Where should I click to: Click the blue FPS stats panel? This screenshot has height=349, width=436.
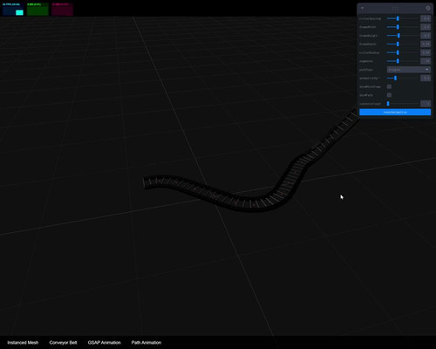(x=13, y=9)
